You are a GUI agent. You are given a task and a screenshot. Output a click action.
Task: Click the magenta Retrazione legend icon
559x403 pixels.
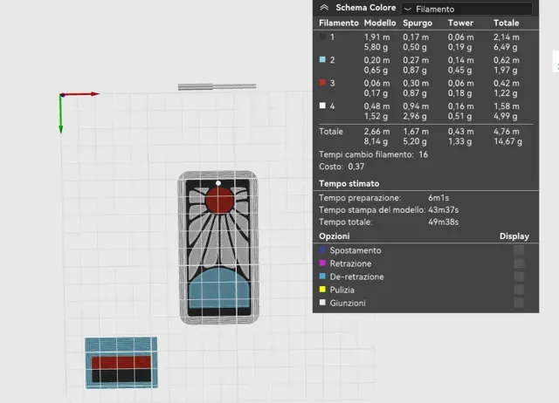(322, 263)
